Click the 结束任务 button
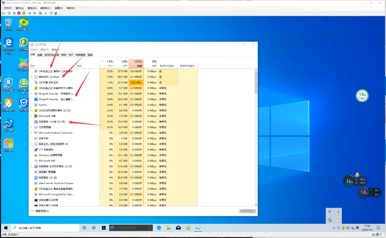Image resolution: width=386 pixels, height=238 pixels. coord(247,211)
